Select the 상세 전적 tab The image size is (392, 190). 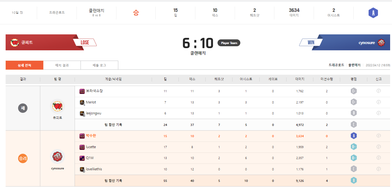tap(24, 65)
